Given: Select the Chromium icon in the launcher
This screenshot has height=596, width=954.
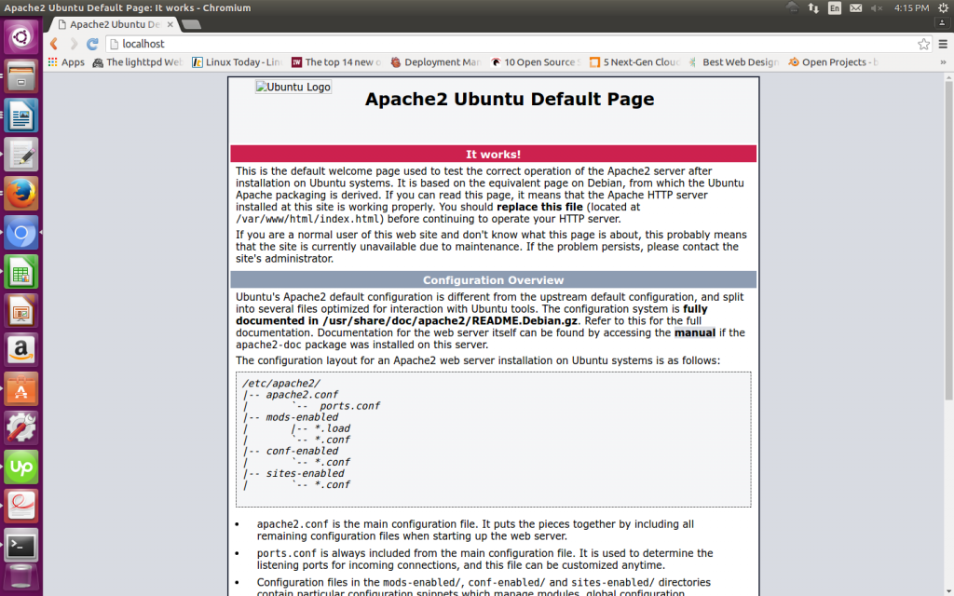Looking at the screenshot, I should click(x=21, y=233).
